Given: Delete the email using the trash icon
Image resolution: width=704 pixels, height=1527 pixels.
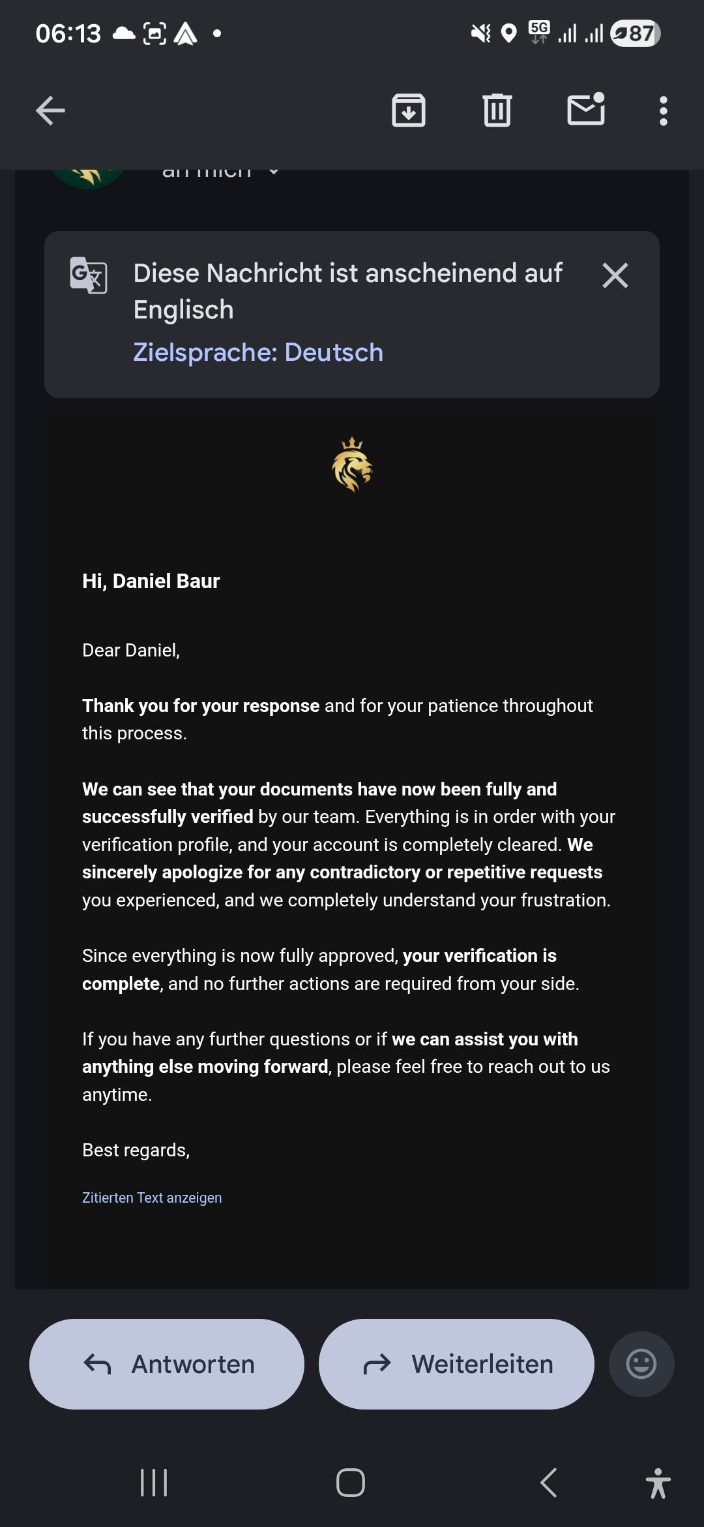Looking at the screenshot, I should point(497,110).
